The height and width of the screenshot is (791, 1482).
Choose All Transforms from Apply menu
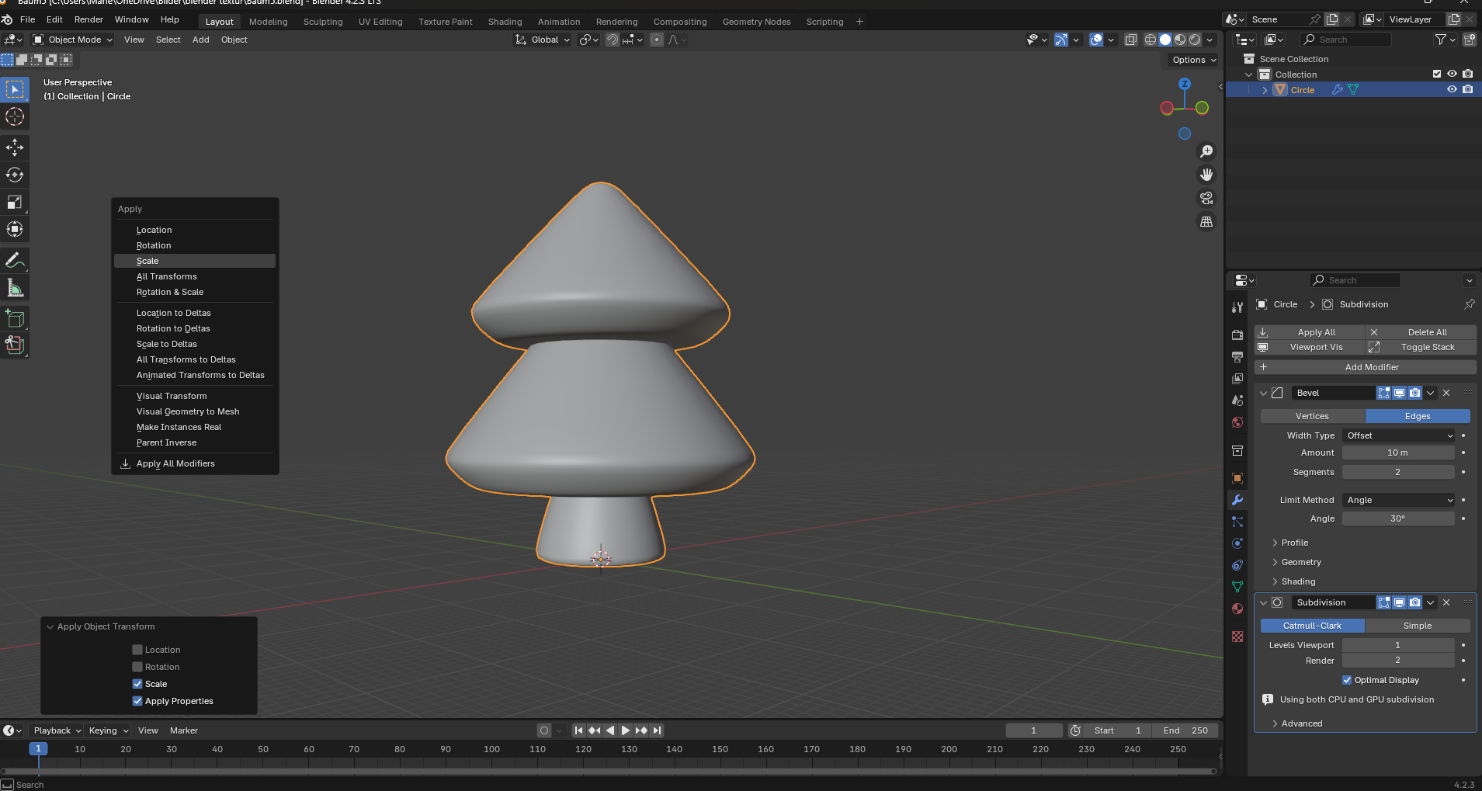(x=167, y=276)
